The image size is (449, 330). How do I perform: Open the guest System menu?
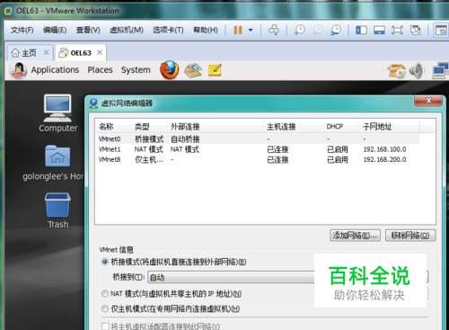coord(136,70)
